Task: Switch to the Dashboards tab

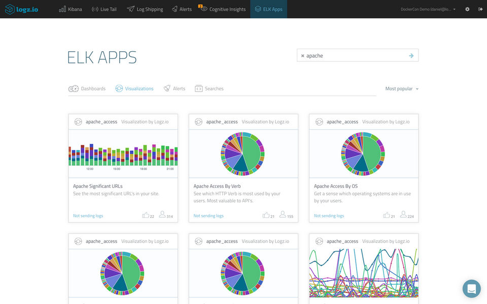Action: click(87, 89)
